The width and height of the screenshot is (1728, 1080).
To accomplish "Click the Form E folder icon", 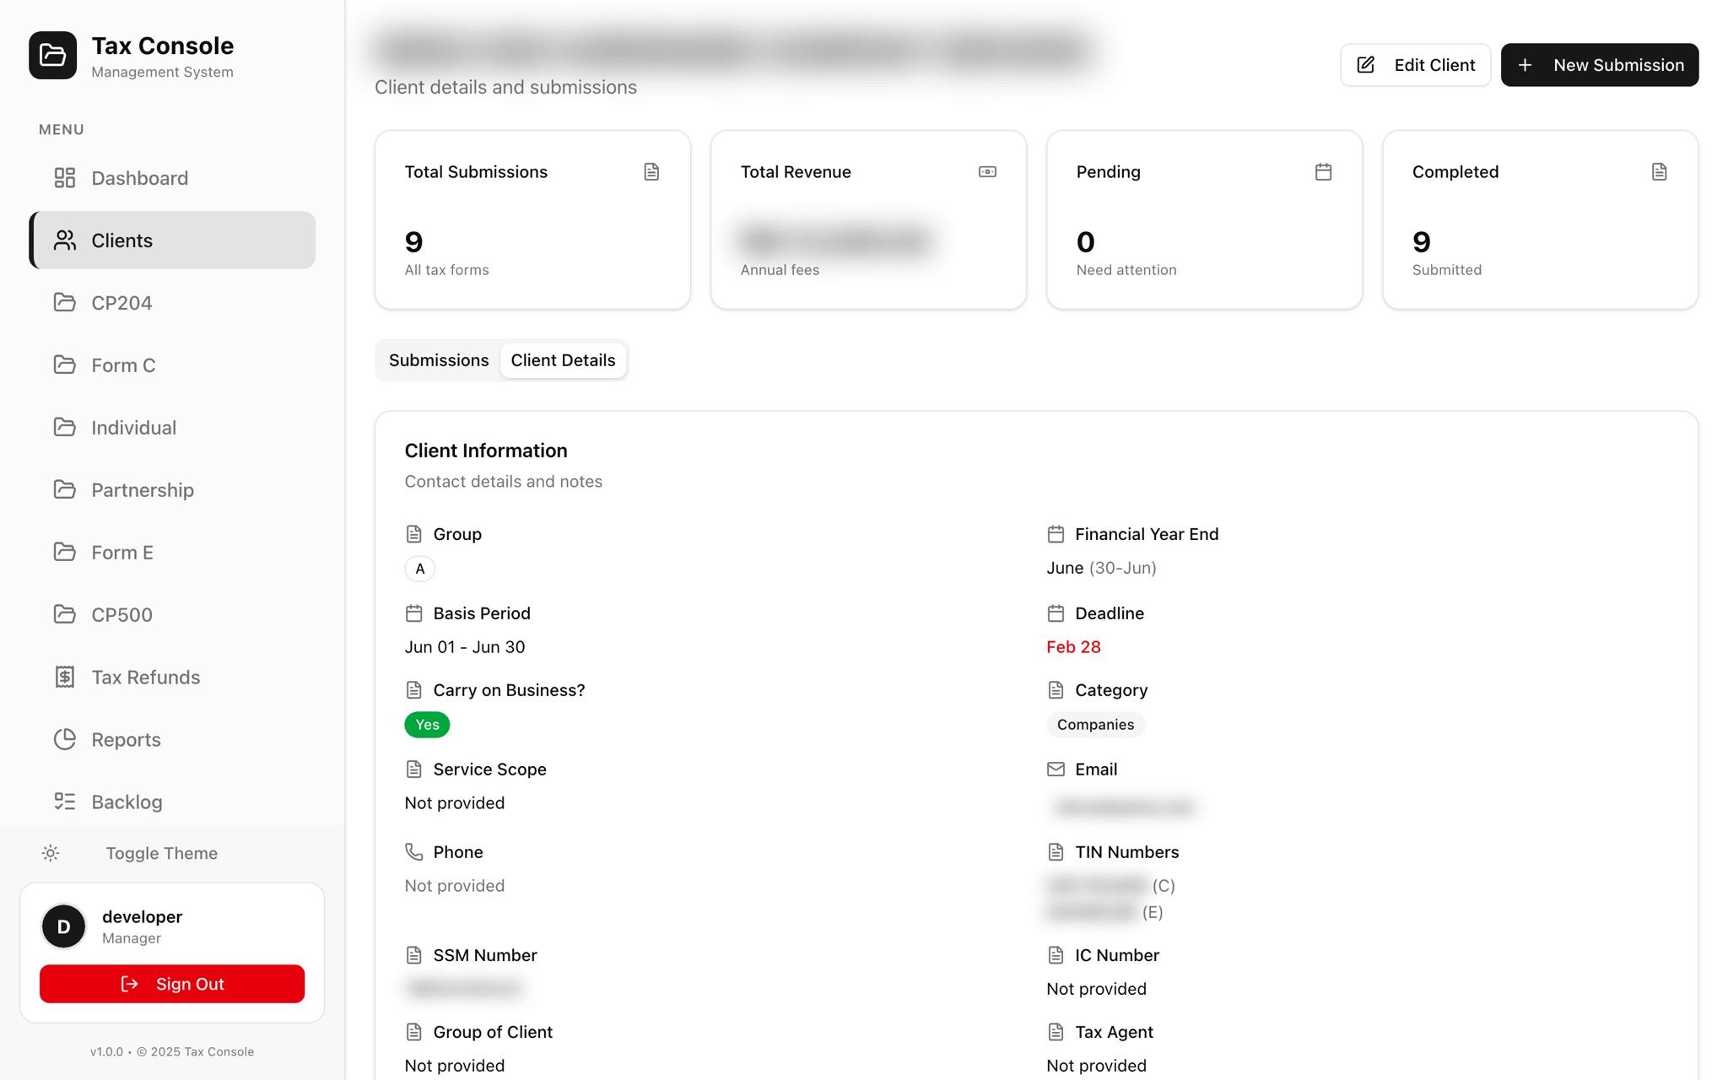I will coord(65,552).
